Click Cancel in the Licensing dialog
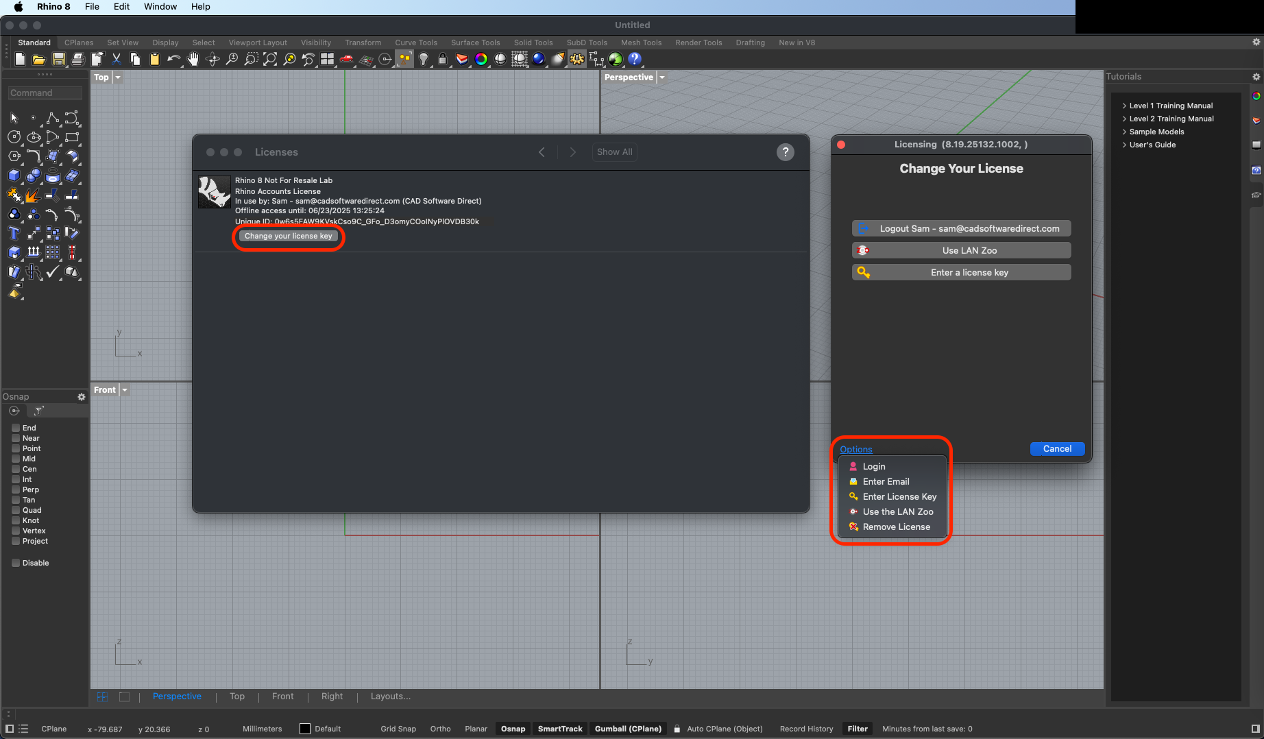The width and height of the screenshot is (1264, 739). [1057, 448]
